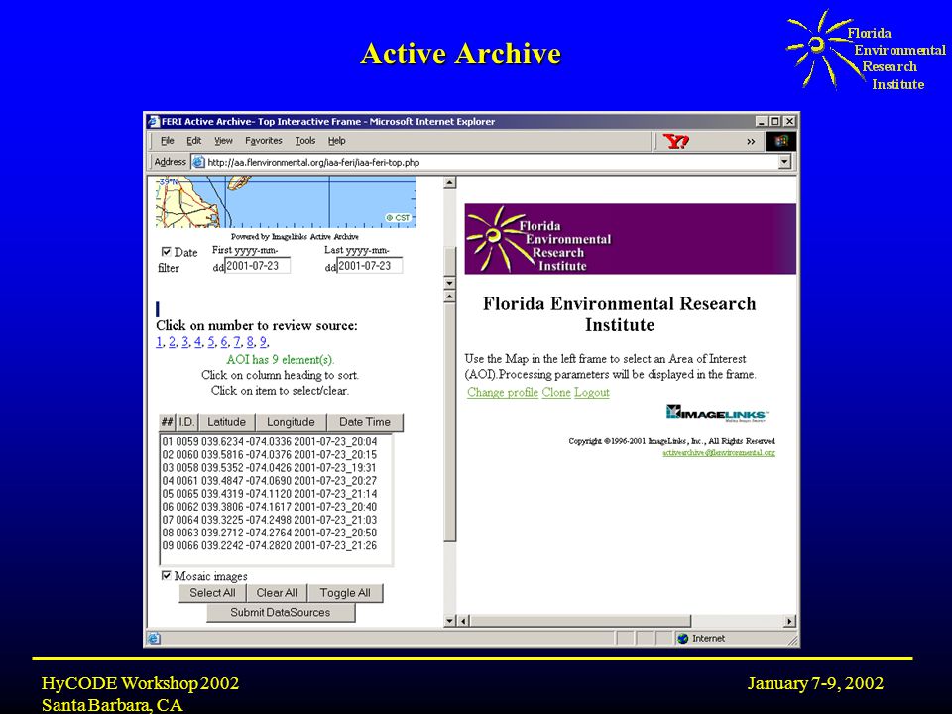Toggle the Date filter checkbox

click(166, 251)
